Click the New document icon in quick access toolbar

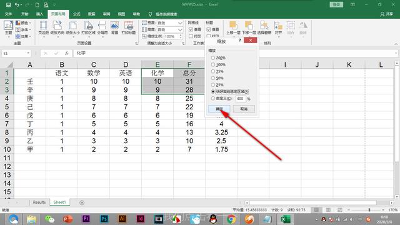click(37, 4)
